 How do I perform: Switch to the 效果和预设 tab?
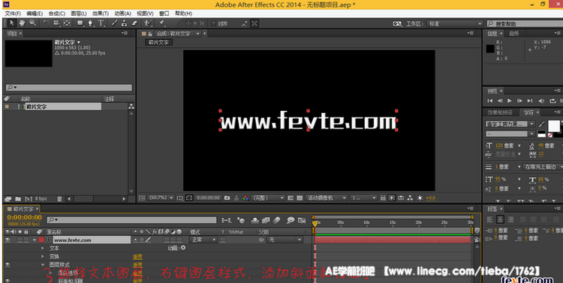pos(500,112)
